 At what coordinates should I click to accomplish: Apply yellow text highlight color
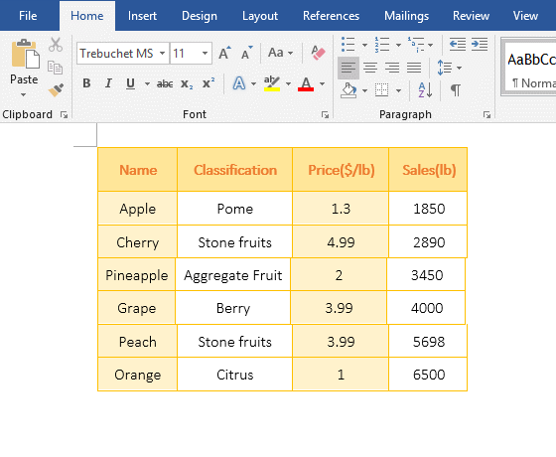pyautogui.click(x=272, y=83)
